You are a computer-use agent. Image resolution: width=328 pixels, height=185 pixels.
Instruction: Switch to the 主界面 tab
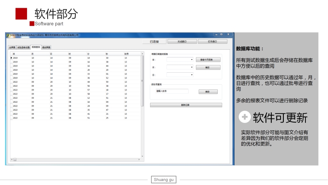(x=12, y=47)
